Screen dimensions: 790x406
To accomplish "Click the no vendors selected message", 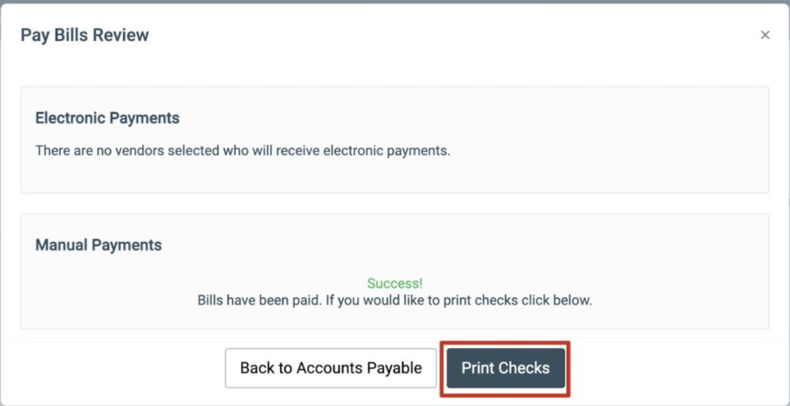I will tap(243, 151).
